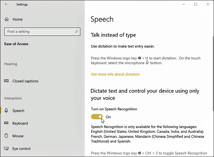Open the 'Closed captions' text label under Hearing
Screen dimensions: 214x157
pyautogui.click(x=25, y=81)
